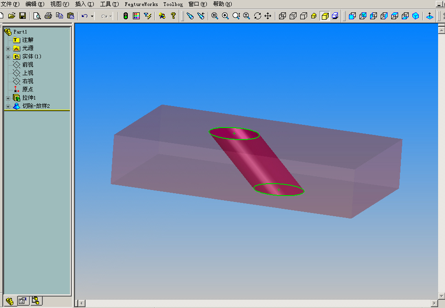Click the yellow question mark help icon
This screenshot has height=308, width=445.
[173, 16]
